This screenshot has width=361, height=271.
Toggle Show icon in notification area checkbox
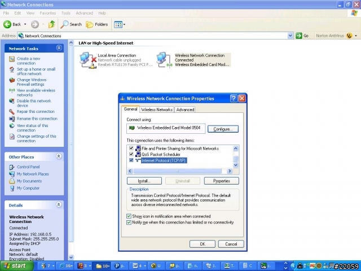pos(129,216)
